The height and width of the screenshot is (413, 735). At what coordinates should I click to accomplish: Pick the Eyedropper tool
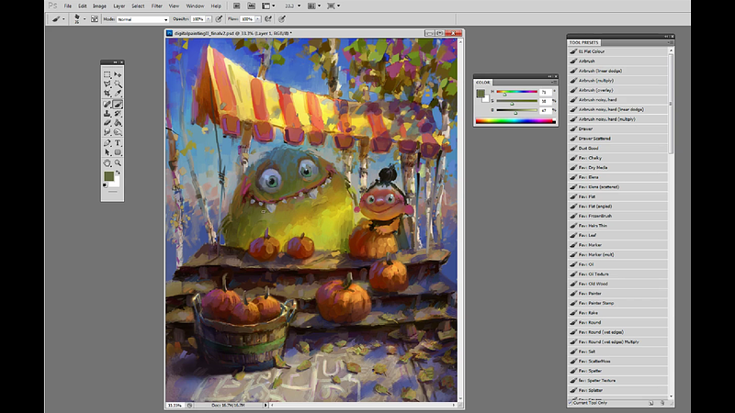point(118,94)
